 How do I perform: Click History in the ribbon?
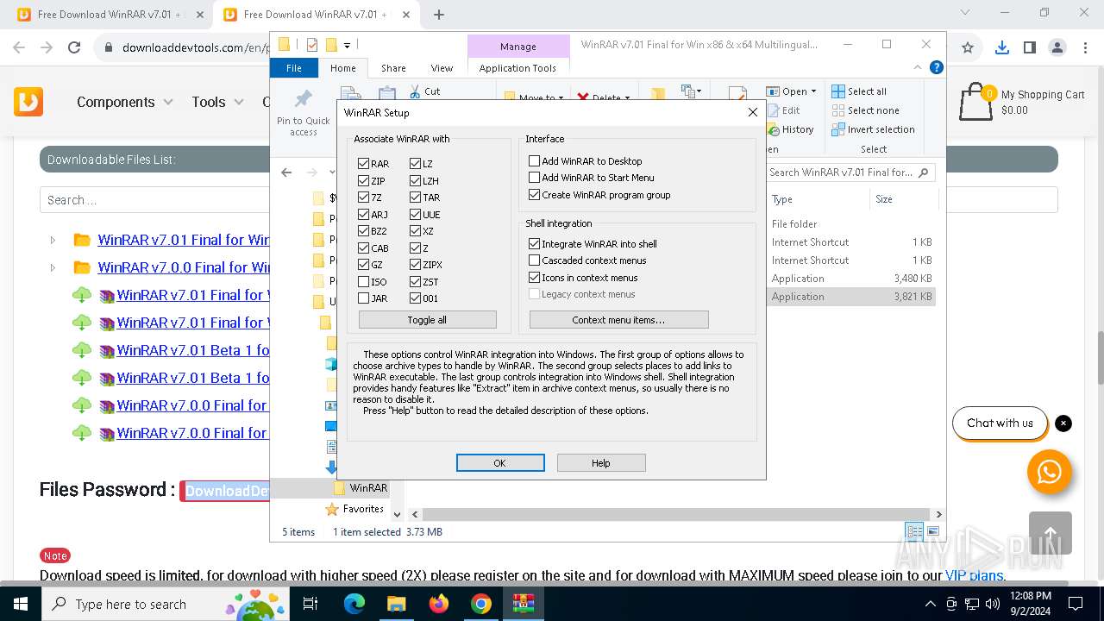pyautogui.click(x=789, y=129)
